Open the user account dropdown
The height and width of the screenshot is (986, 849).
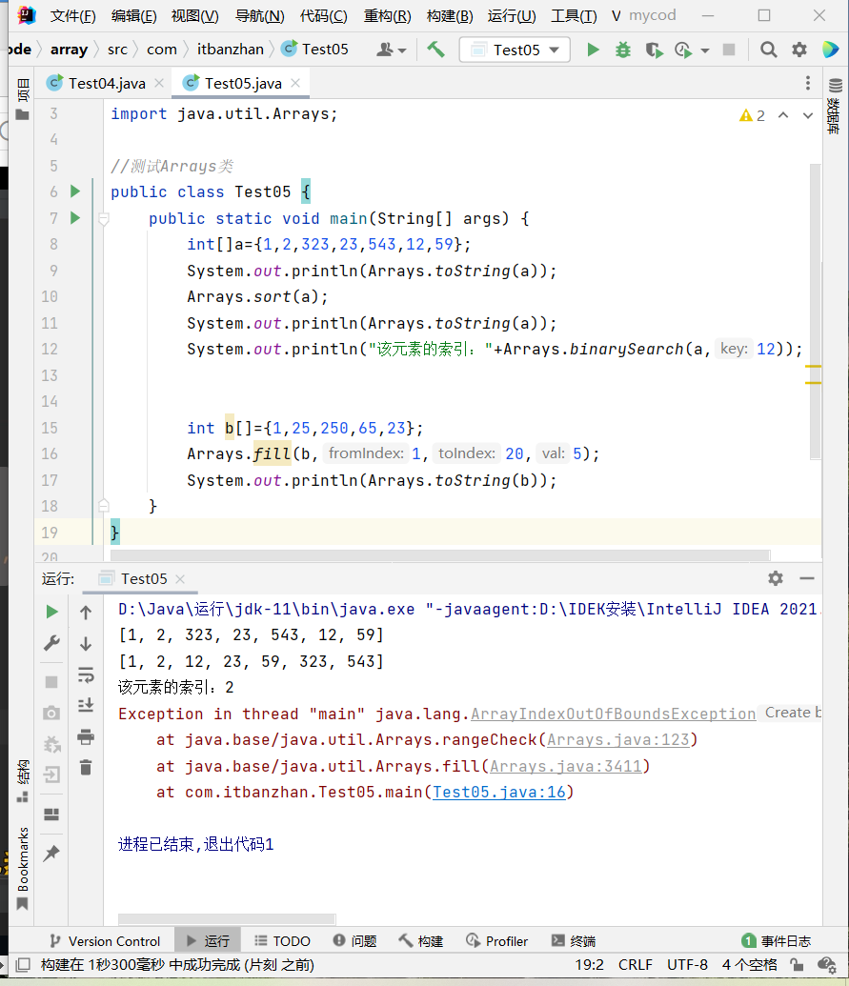(x=392, y=49)
